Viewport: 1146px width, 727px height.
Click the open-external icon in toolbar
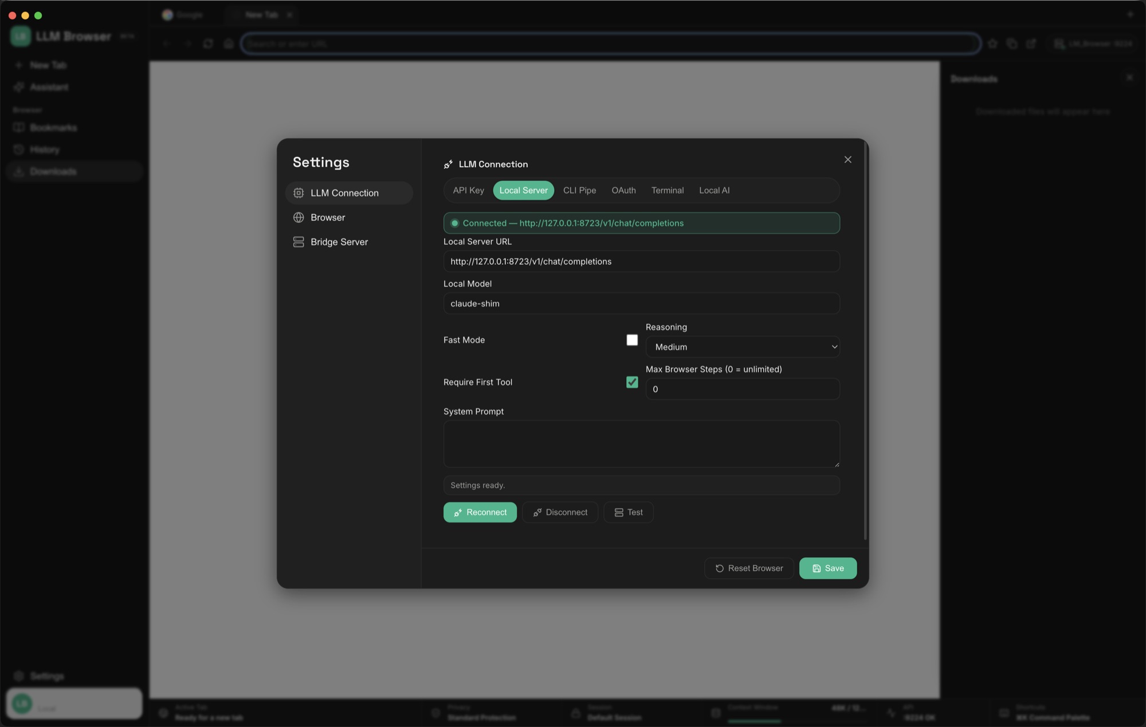(x=1031, y=44)
